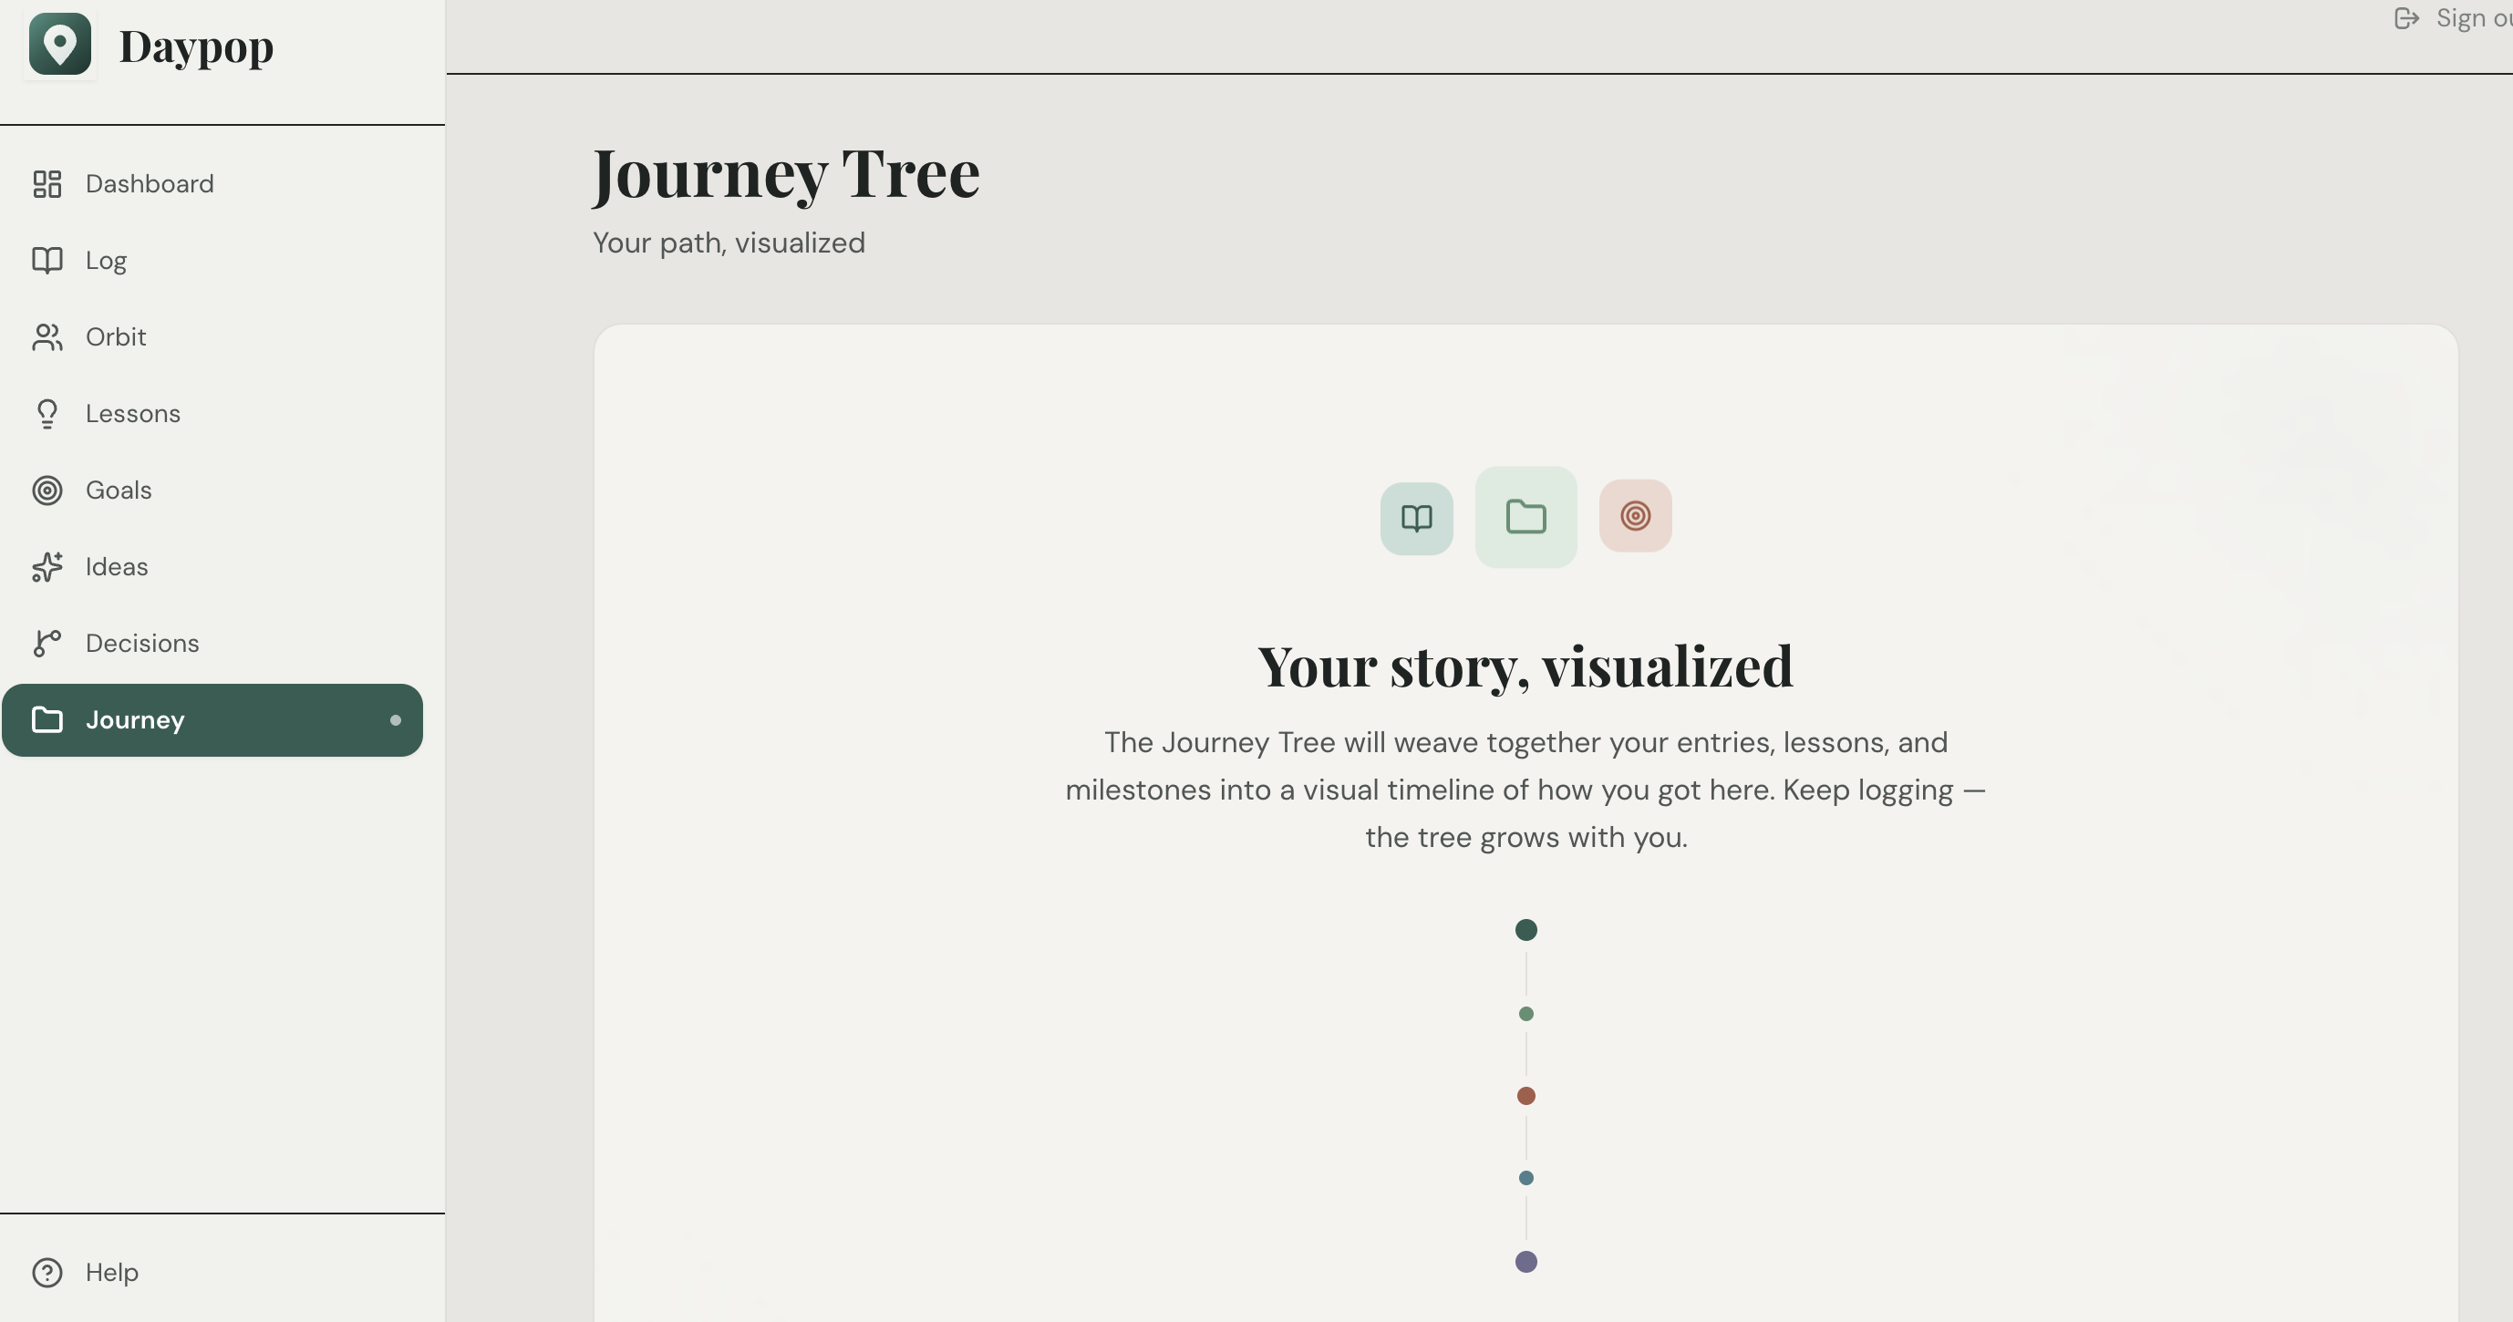Viewport: 2513px width, 1322px height.
Task: Click the Daypop brand name
Action: pyautogui.click(x=196, y=46)
